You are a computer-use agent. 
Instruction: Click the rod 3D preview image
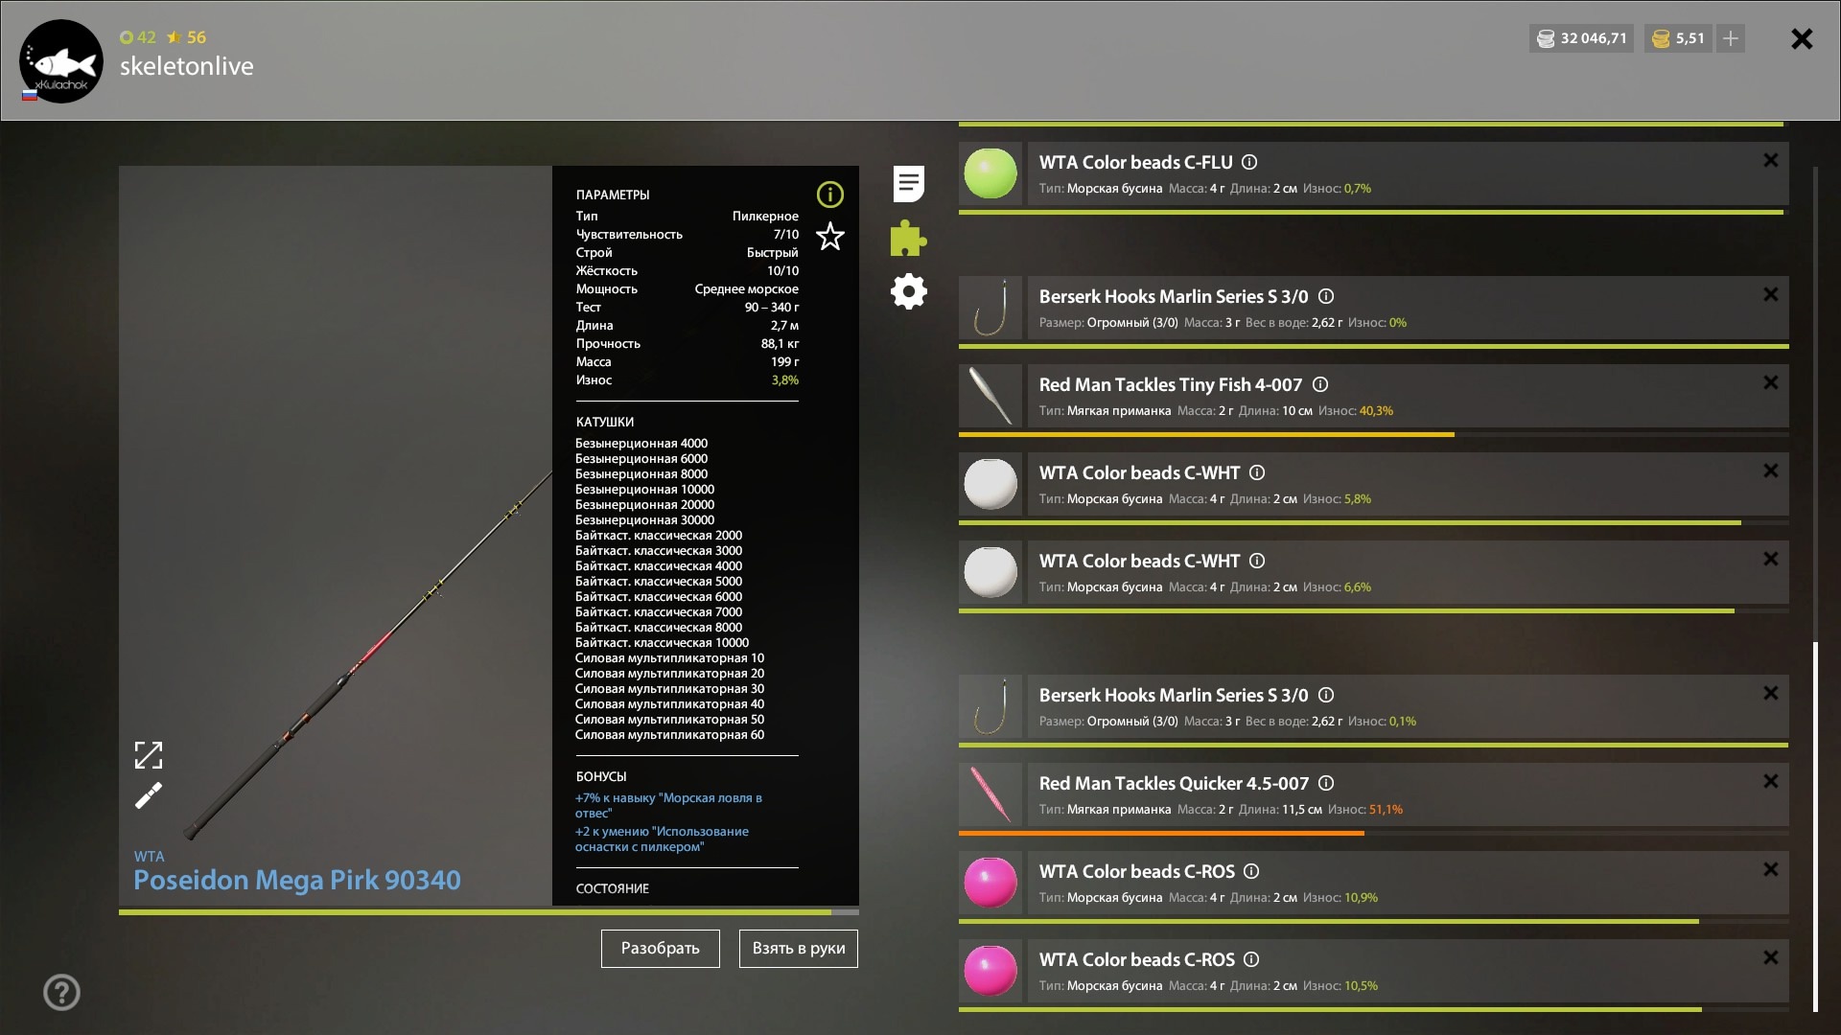[336, 536]
